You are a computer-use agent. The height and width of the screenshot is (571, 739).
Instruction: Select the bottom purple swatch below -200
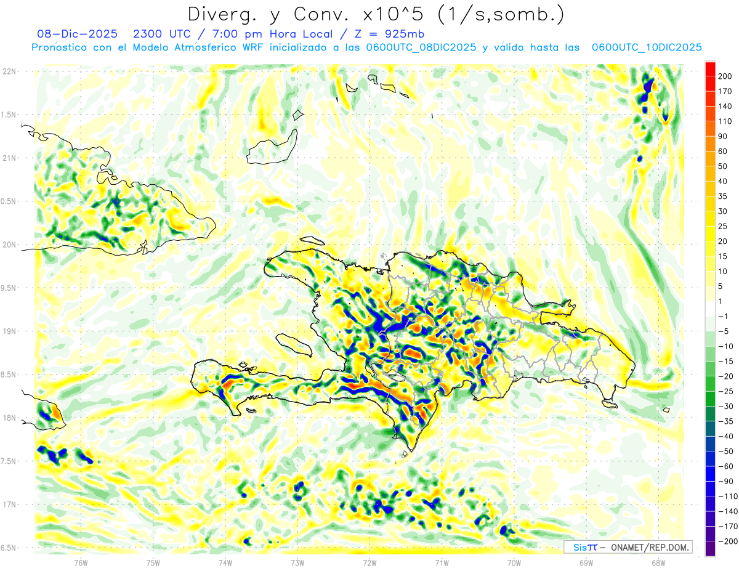pos(710,548)
